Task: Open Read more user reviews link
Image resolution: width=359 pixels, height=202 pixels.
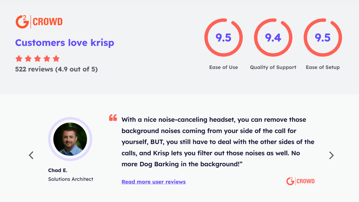Action: [154, 182]
